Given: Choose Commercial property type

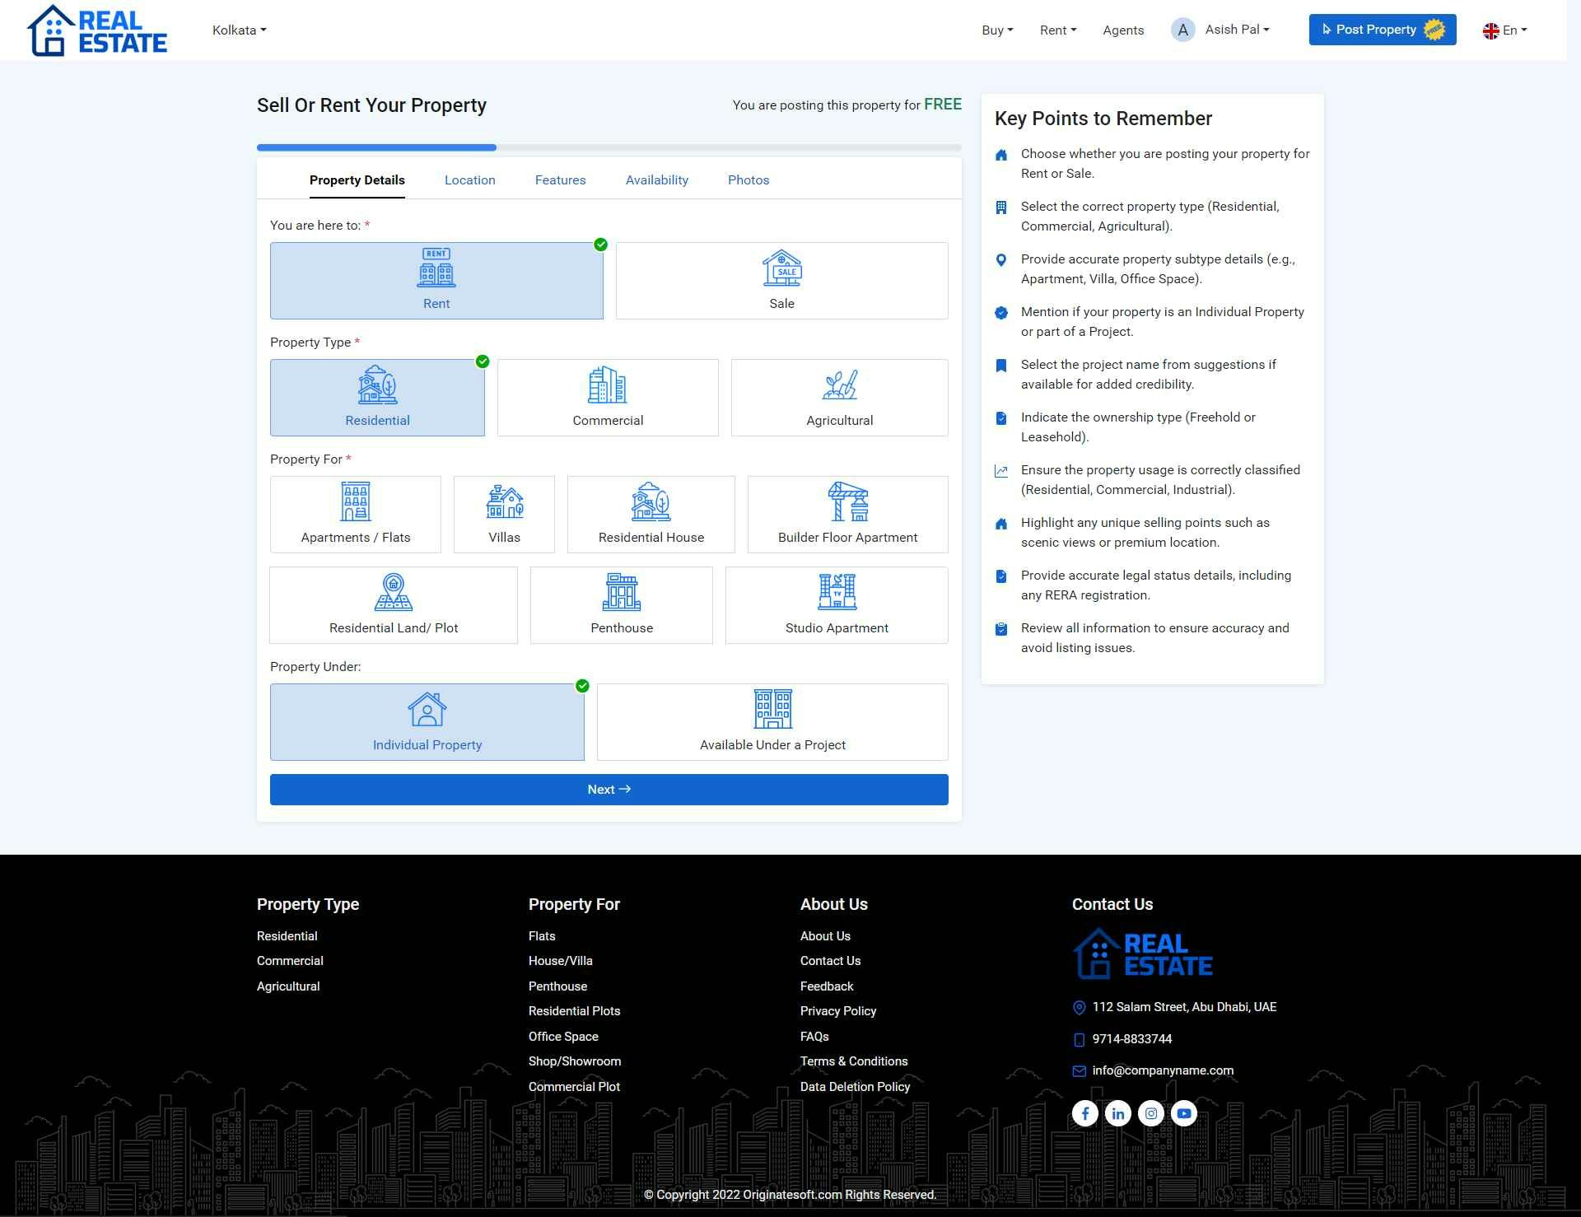Looking at the screenshot, I should [608, 398].
